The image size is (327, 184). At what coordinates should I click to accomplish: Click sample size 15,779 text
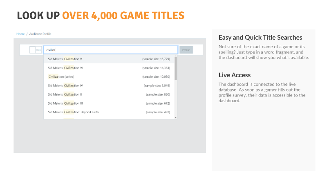156,59
